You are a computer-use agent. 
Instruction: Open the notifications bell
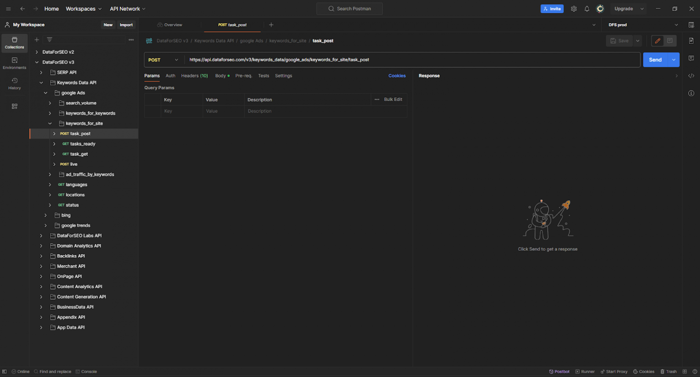[x=587, y=9]
